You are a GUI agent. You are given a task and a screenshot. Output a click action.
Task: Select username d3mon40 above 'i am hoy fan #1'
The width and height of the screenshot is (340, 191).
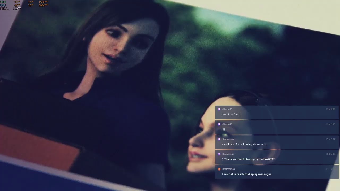(227, 109)
